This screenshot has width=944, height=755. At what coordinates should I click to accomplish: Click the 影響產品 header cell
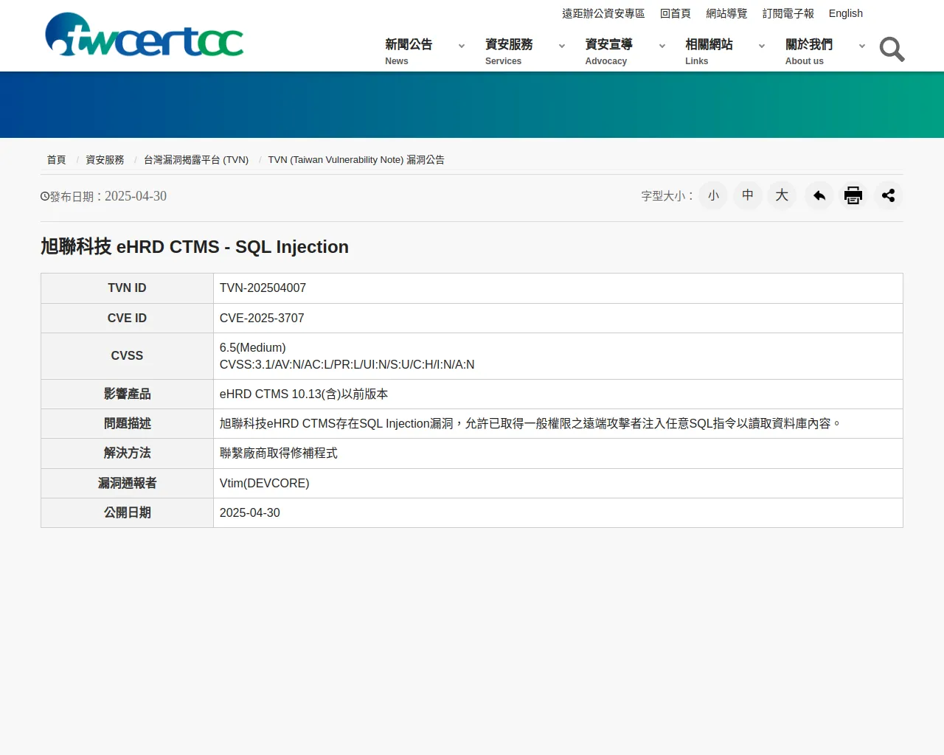[127, 394]
